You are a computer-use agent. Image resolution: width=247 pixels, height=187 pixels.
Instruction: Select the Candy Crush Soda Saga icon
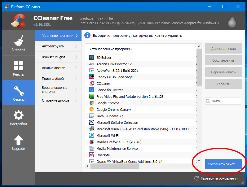(x=92, y=77)
